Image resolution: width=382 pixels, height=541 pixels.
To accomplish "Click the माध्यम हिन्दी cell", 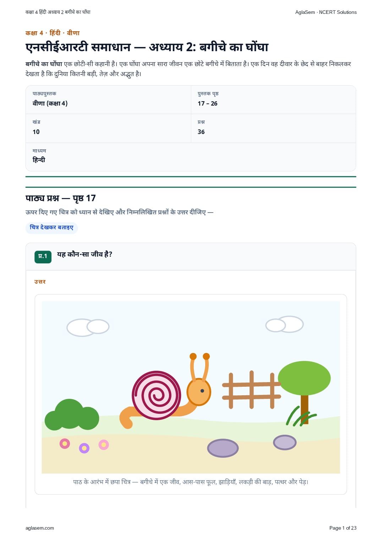I will [x=191, y=157].
